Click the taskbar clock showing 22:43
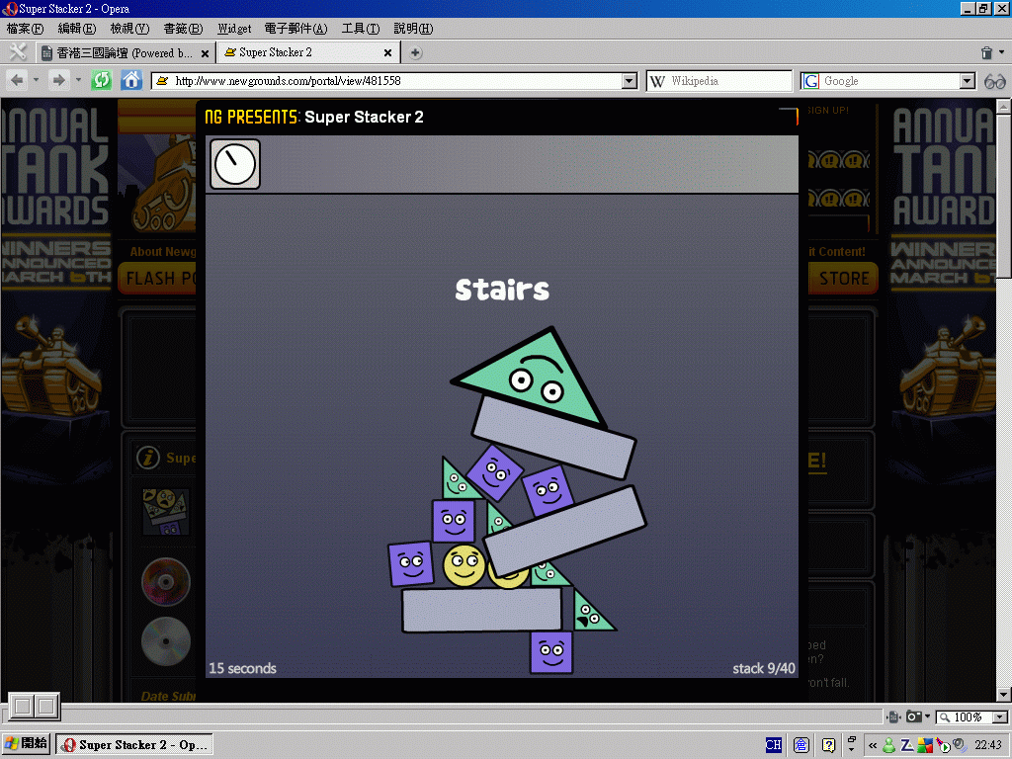1012x759 pixels. [x=988, y=745]
